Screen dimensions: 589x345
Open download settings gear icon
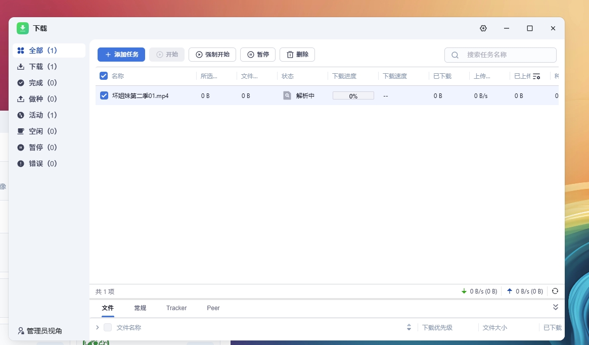pos(483,28)
